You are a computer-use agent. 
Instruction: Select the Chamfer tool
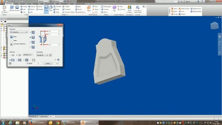click(x=57, y=7)
